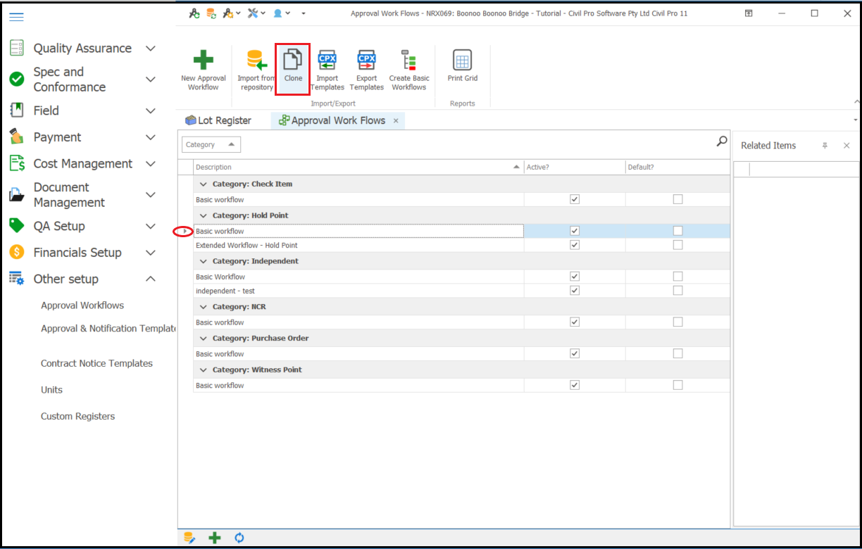Click the Field notebook icon
The width and height of the screenshot is (862, 549).
pyautogui.click(x=17, y=111)
